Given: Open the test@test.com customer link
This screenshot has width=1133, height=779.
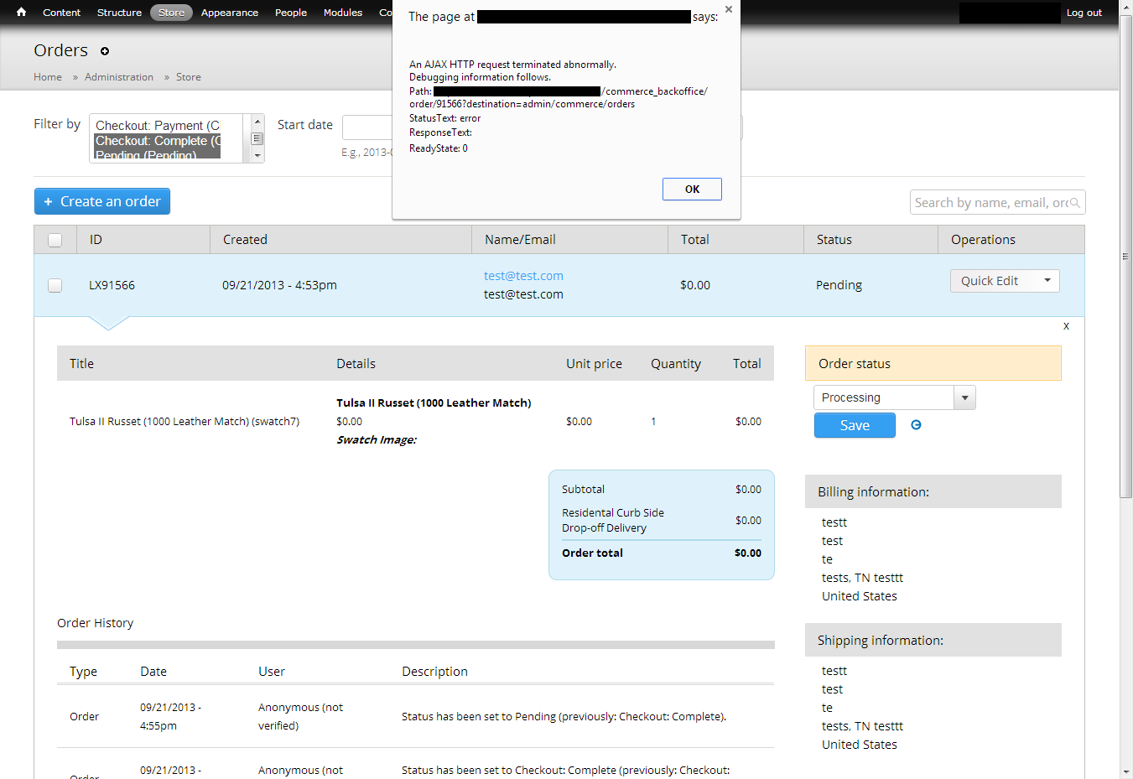Looking at the screenshot, I should point(523,276).
